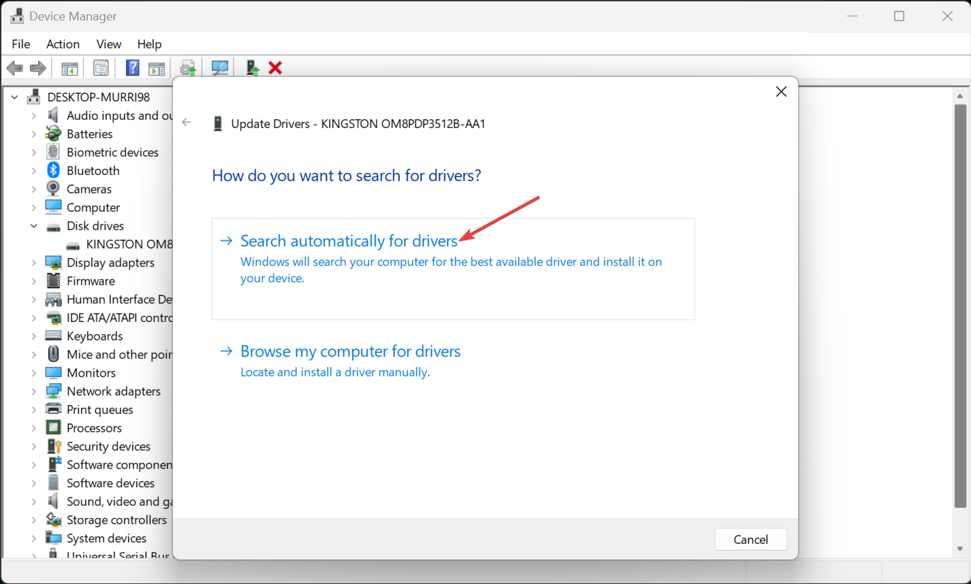
Task: Select the Storage controllers tree item
Action: [116, 520]
